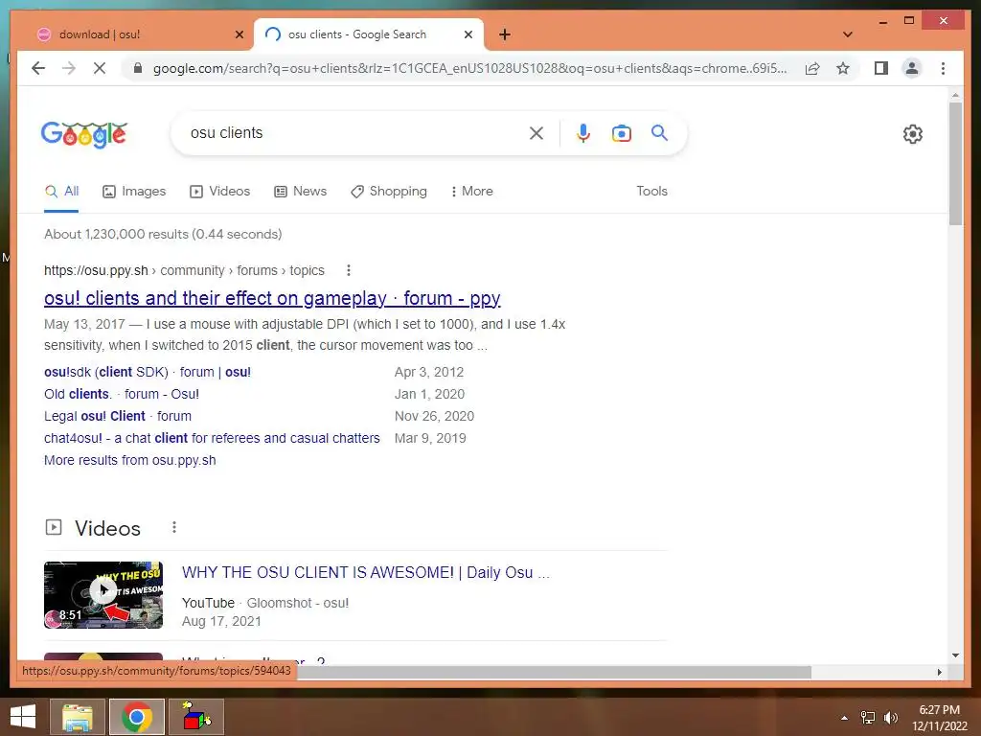Click the horizontal scrollbar right arrow
This screenshot has width=981, height=736.
tap(939, 672)
